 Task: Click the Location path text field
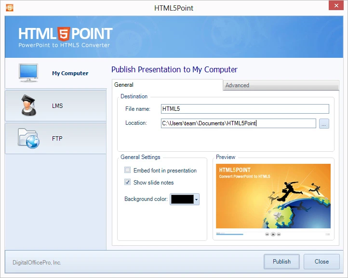(x=239, y=123)
